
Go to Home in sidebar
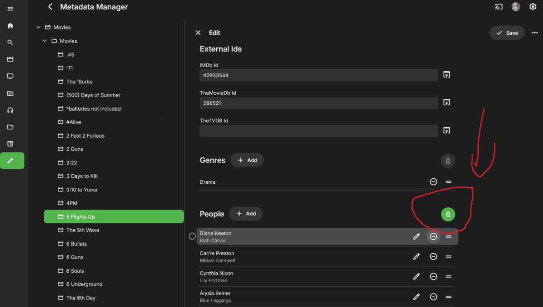[x=10, y=26]
